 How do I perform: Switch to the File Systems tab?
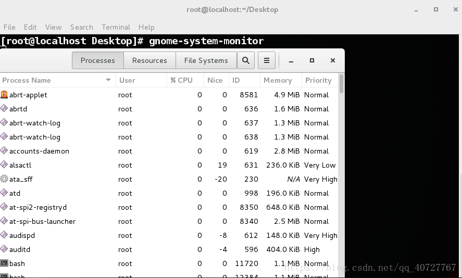[206, 60]
